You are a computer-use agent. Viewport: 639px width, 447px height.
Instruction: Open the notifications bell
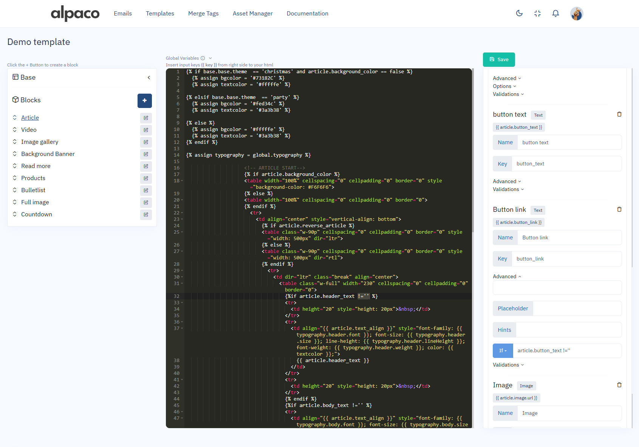[x=555, y=14]
